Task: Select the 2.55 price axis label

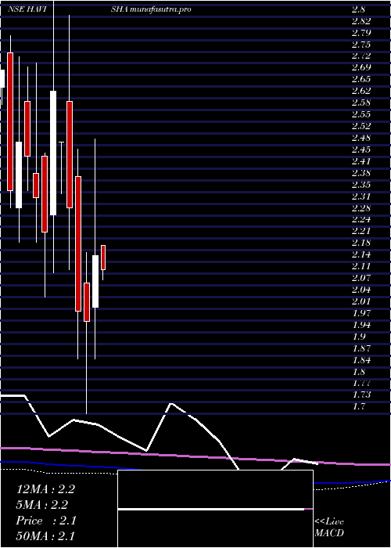Action: point(361,114)
